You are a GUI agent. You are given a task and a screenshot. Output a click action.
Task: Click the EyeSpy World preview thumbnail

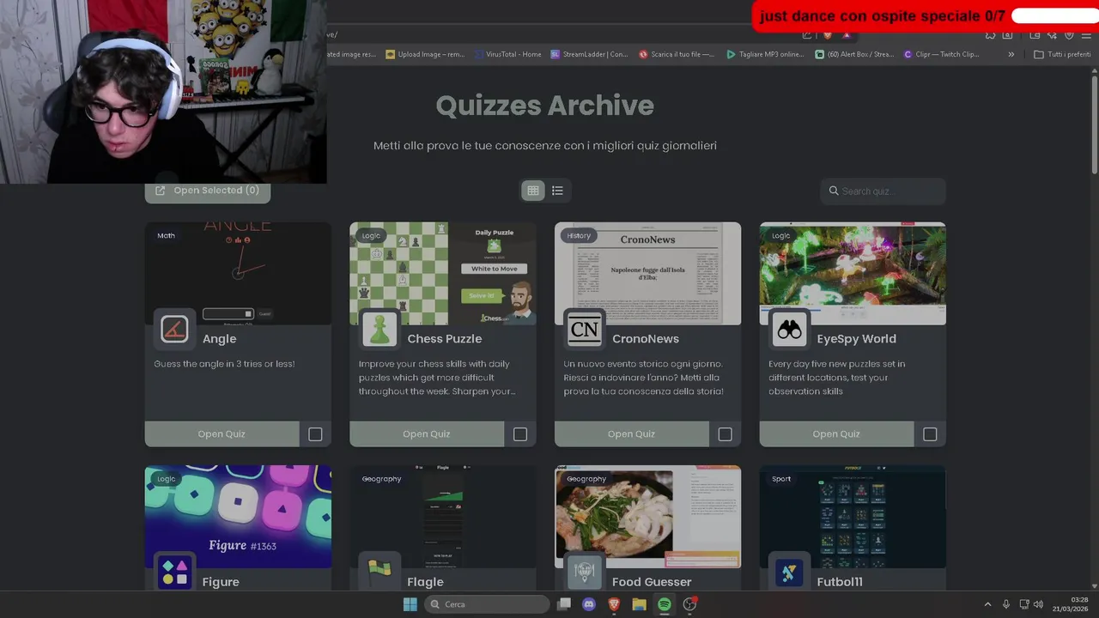pos(853,274)
